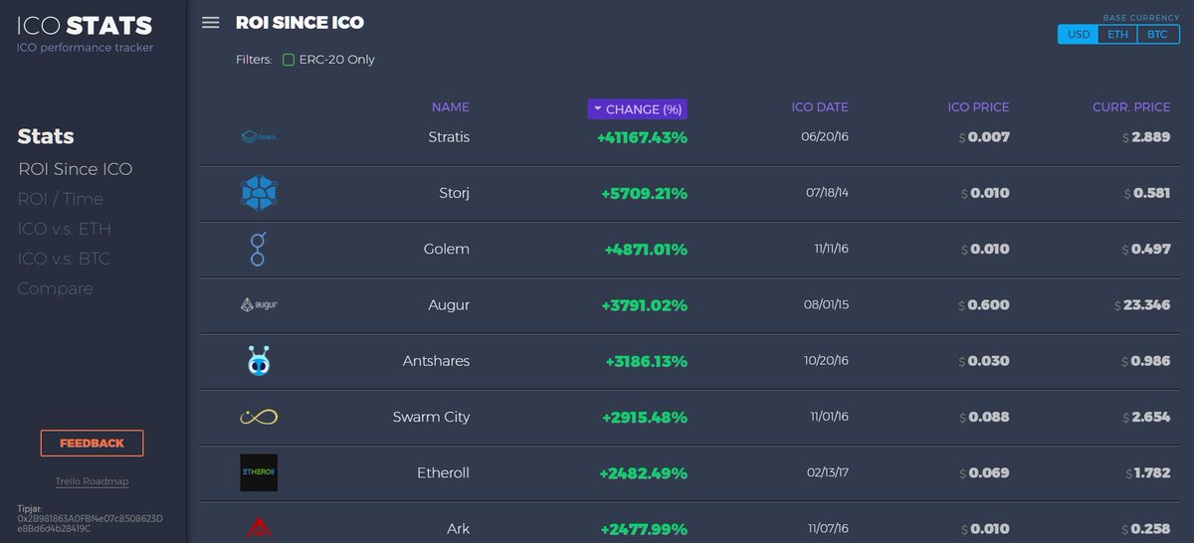Click the Feedback button
Screen dimensions: 1194x543
coord(92,444)
